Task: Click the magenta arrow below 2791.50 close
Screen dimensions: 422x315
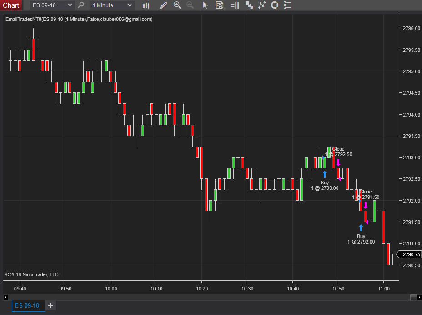Action: pyautogui.click(x=366, y=205)
